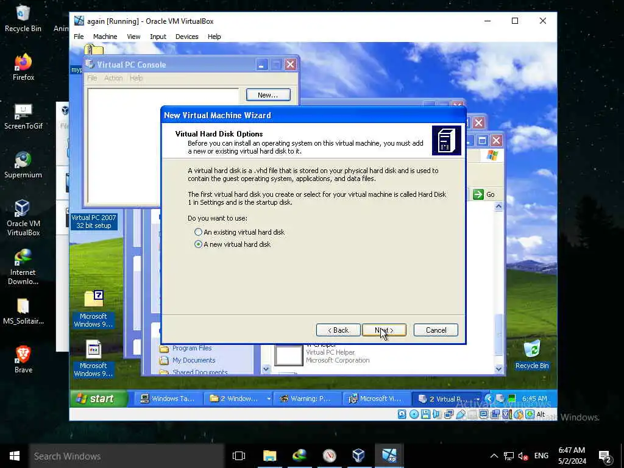Select the Microsoft Windows 9... document icon
The height and width of the screenshot is (468, 624).
click(94, 358)
